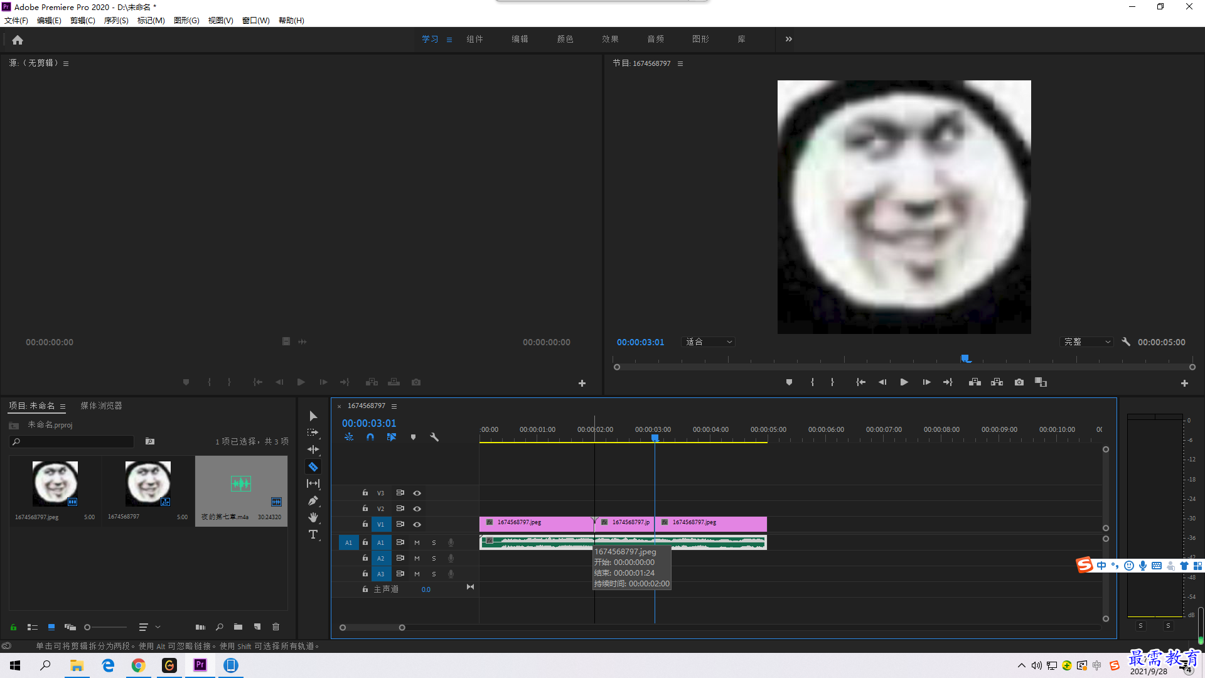1205x678 pixels.
Task: Open 序列(S) menu
Action: [116, 21]
